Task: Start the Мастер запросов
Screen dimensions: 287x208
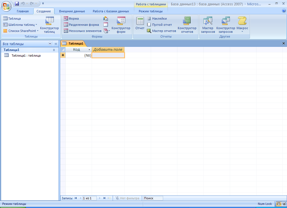Action: (x=208, y=25)
